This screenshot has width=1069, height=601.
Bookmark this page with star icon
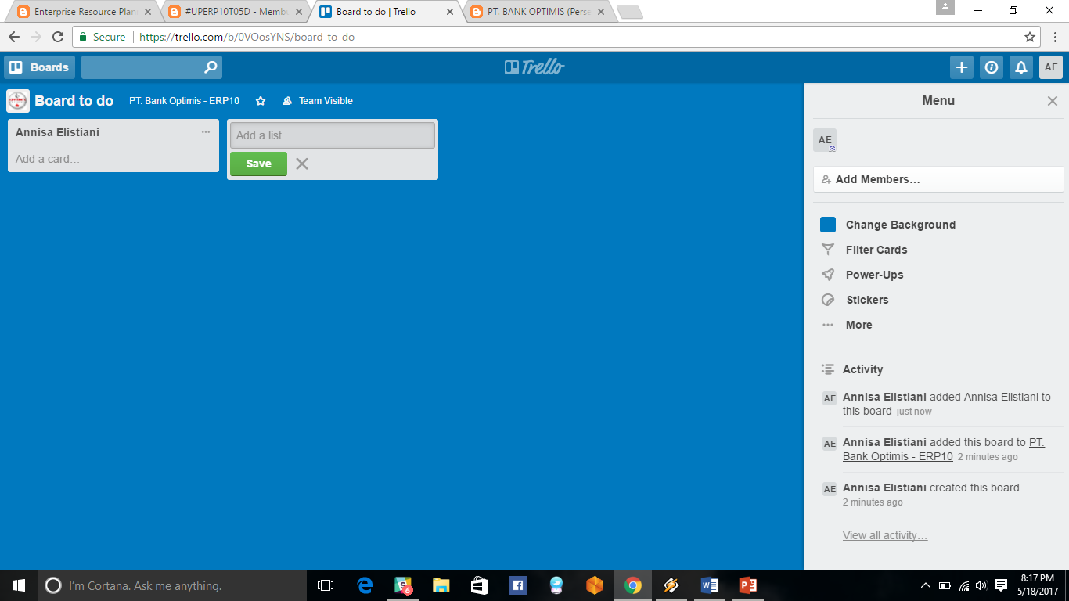pos(1030,37)
